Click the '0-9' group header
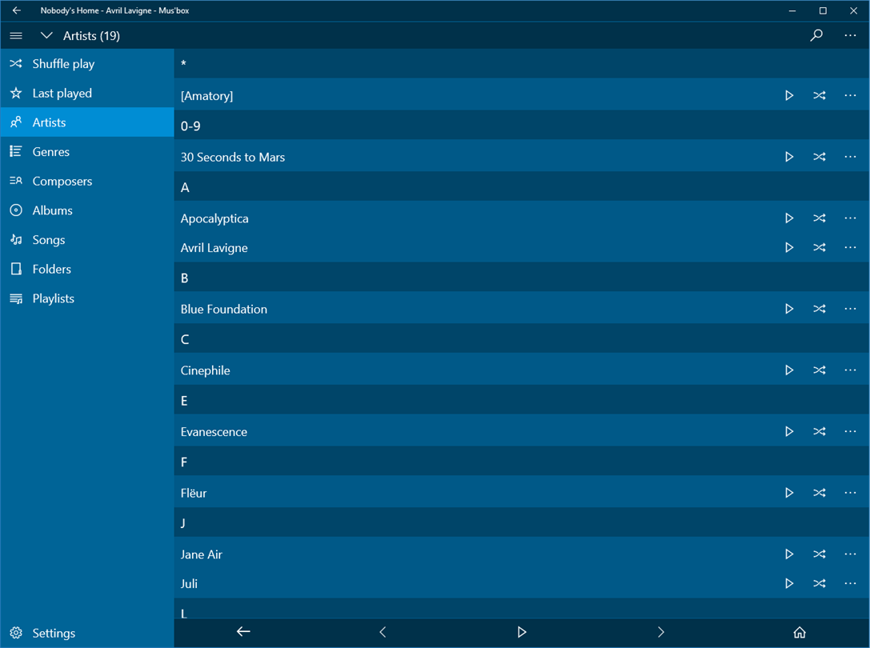Image resolution: width=870 pixels, height=648 pixels. coord(190,126)
